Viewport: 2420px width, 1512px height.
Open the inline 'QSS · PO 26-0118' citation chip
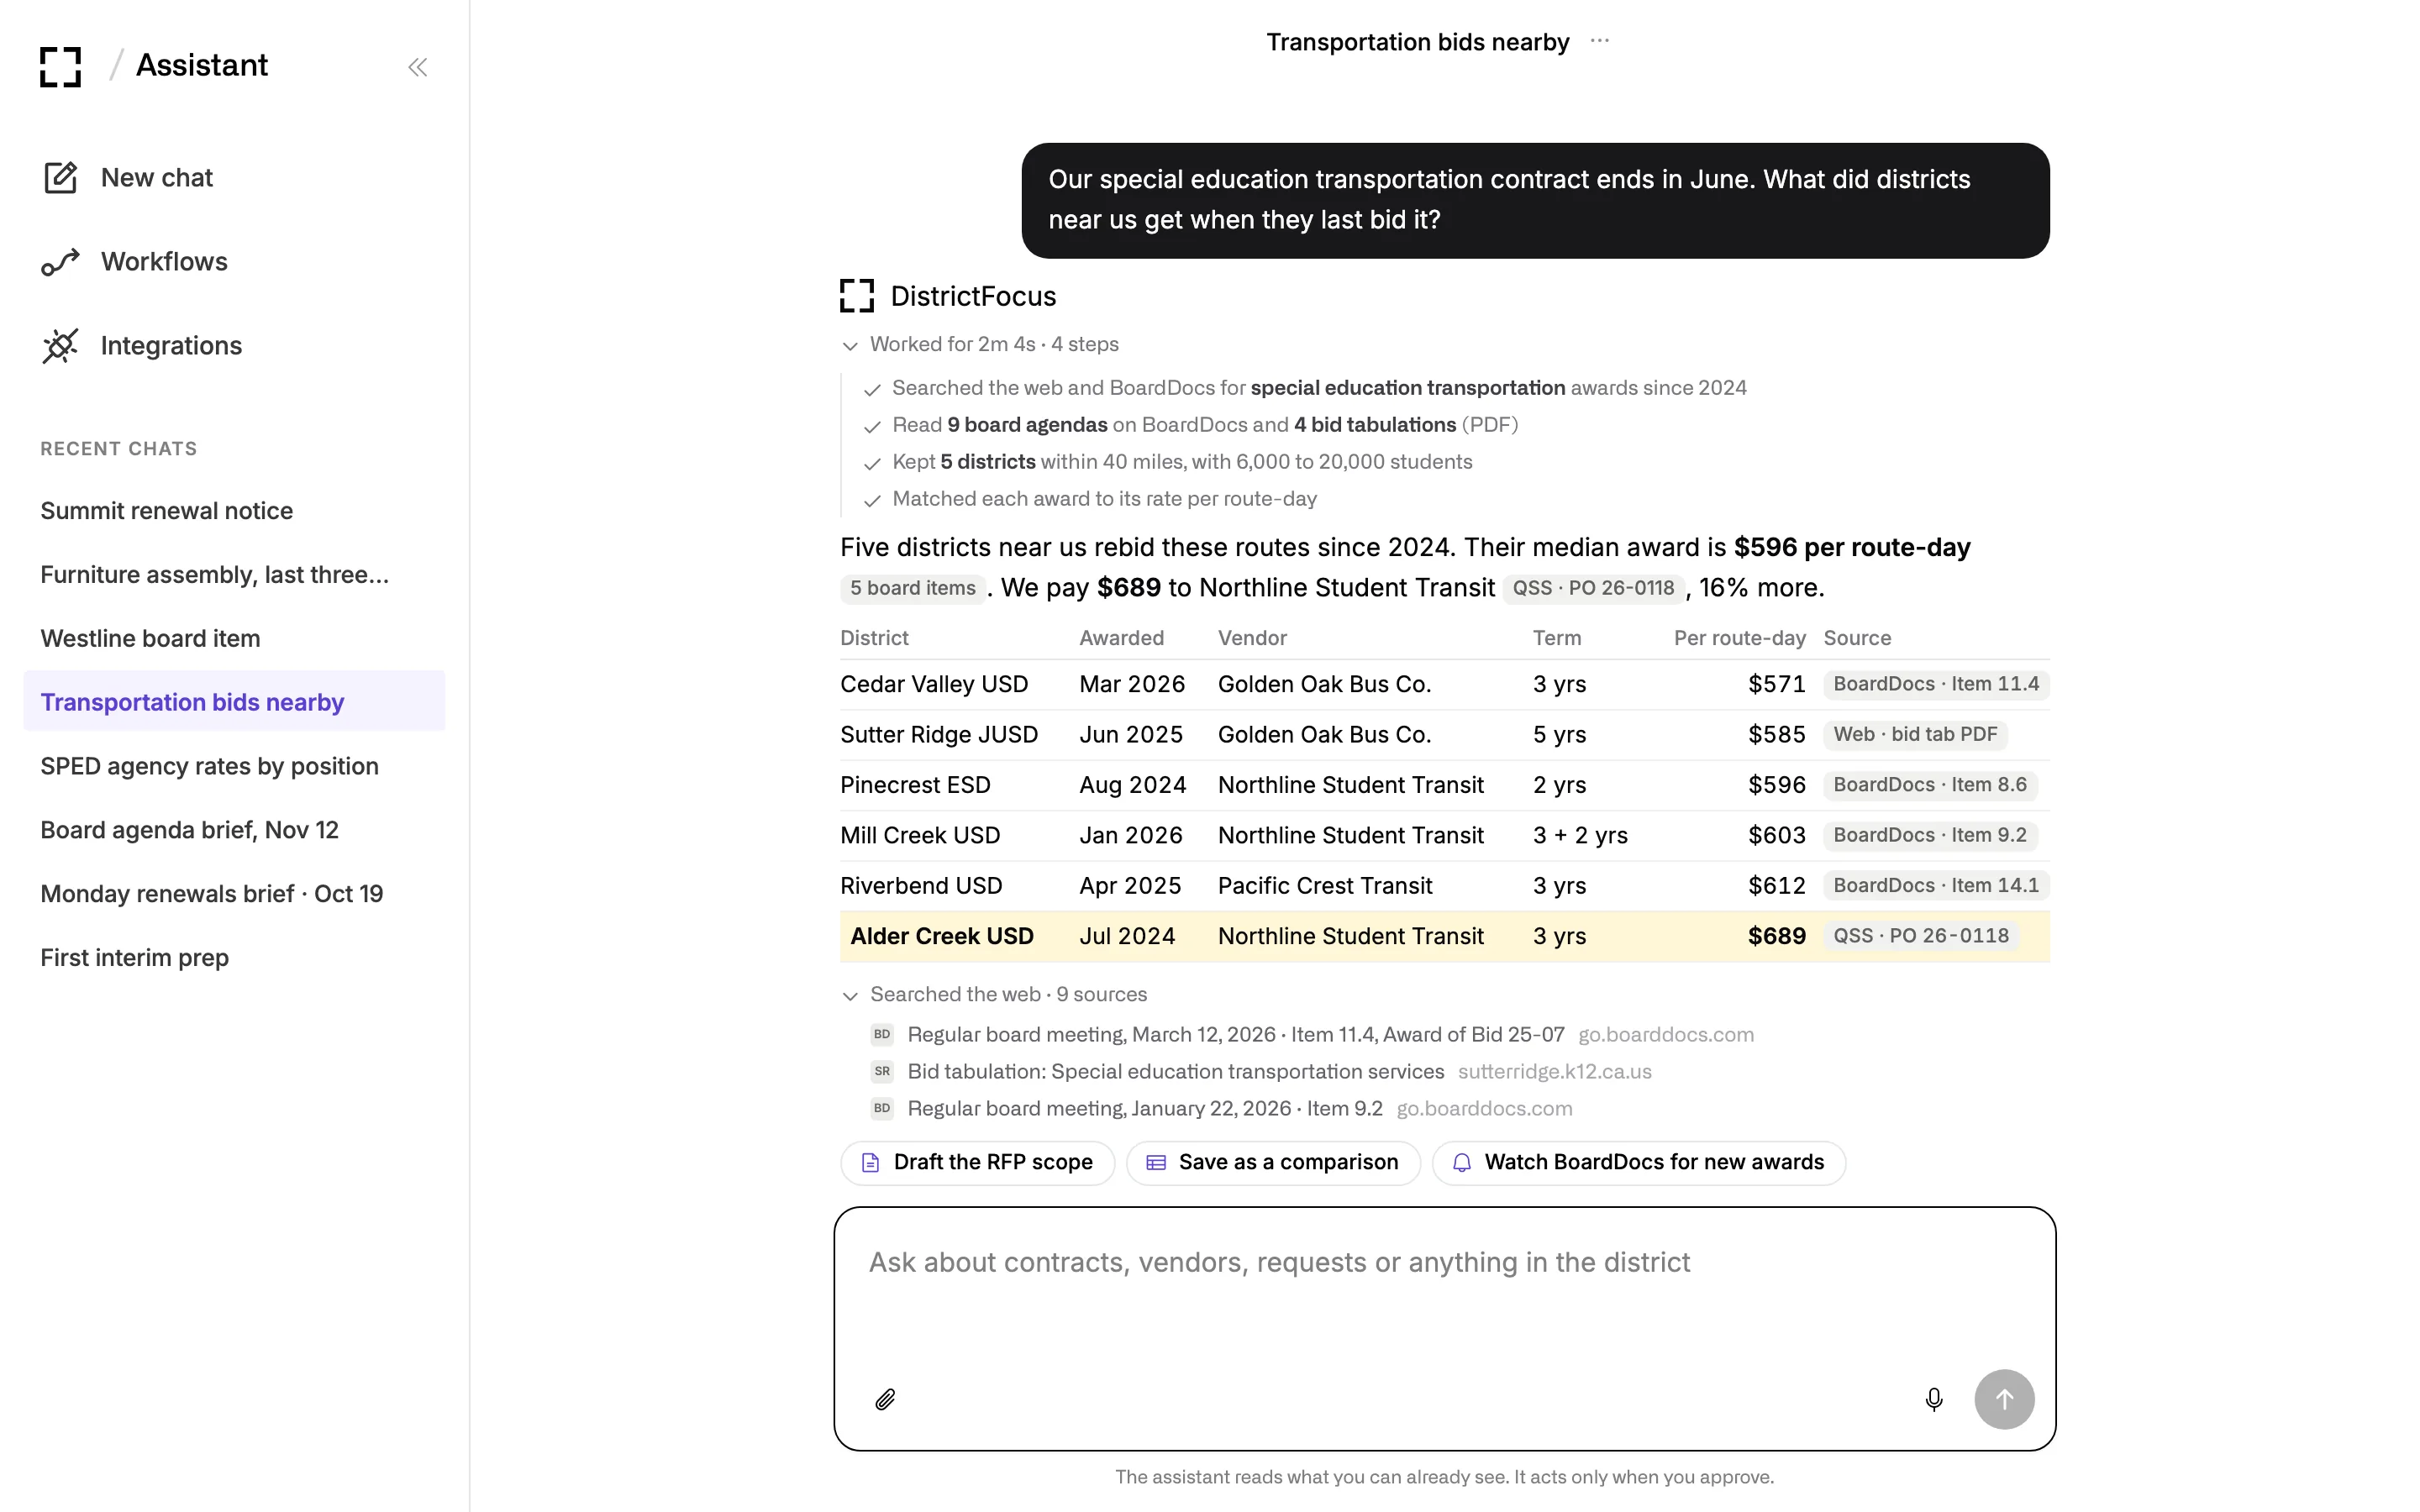[1593, 588]
